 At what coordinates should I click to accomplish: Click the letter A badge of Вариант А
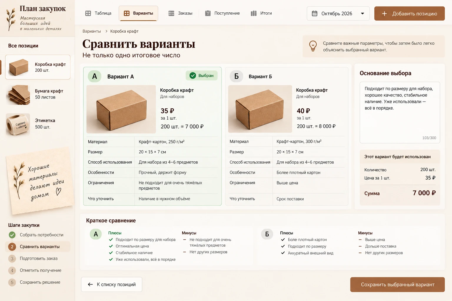94,76
